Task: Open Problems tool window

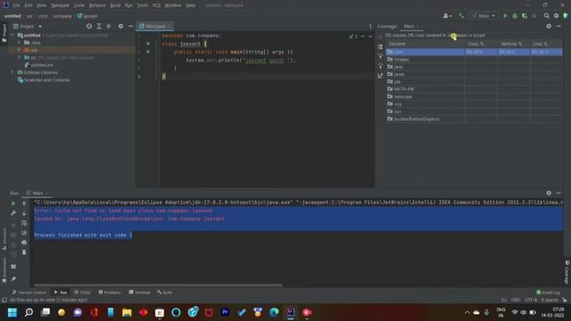Action: [110, 292]
